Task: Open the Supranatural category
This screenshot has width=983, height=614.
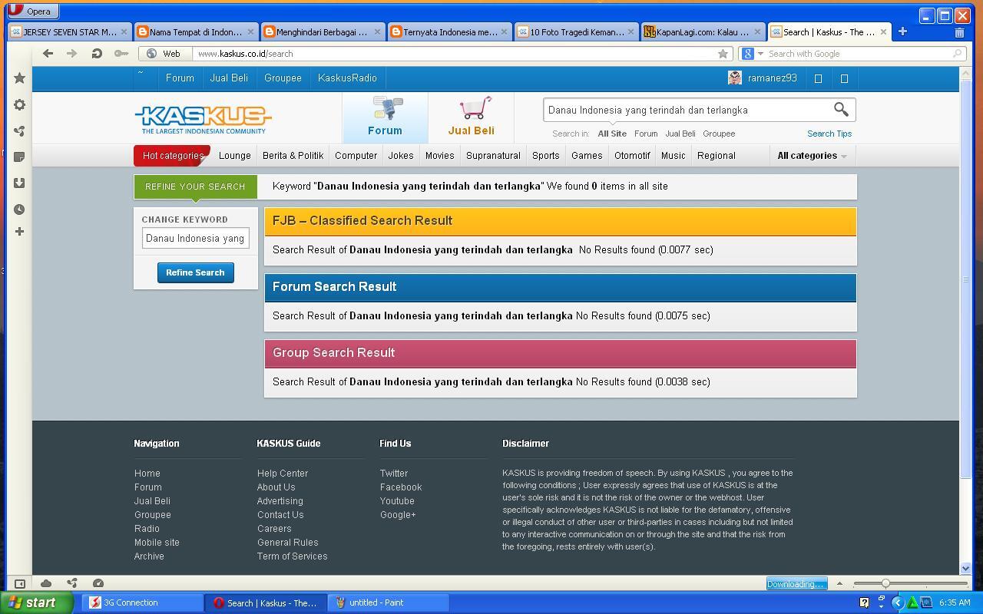Action: pyautogui.click(x=493, y=155)
